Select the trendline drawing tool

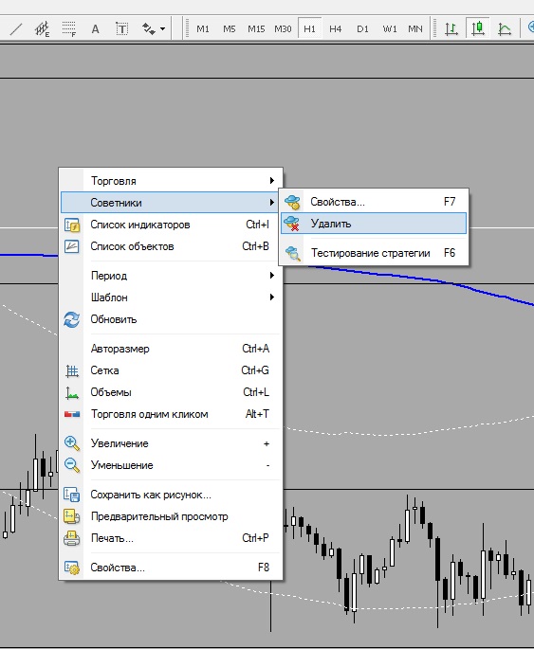16,29
